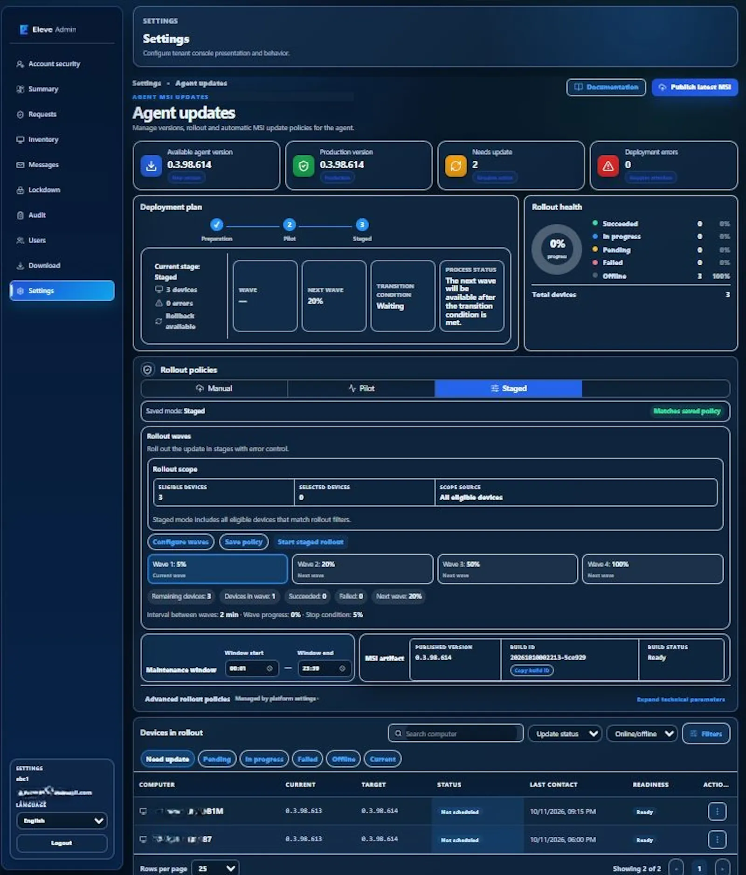Switch to the Pilot rollout policy tab
Screen dimensions: 746x875
coord(361,389)
